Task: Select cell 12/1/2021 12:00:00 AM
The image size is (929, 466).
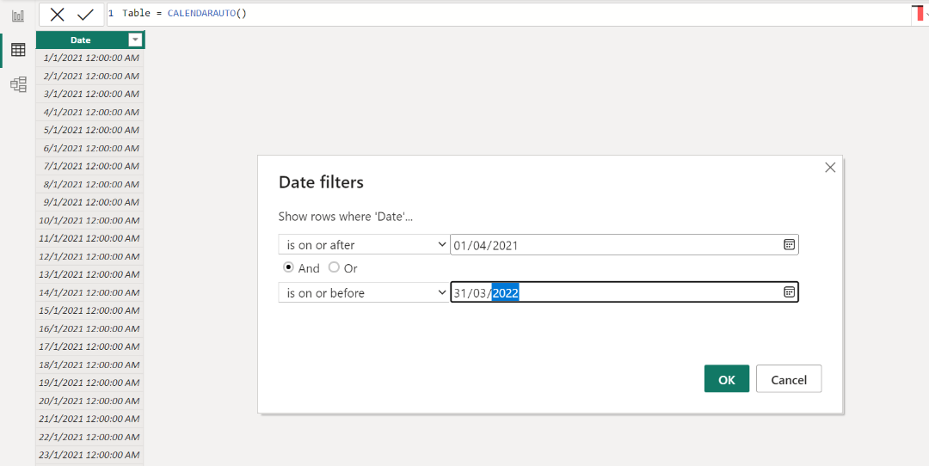Action: pyautogui.click(x=90, y=256)
